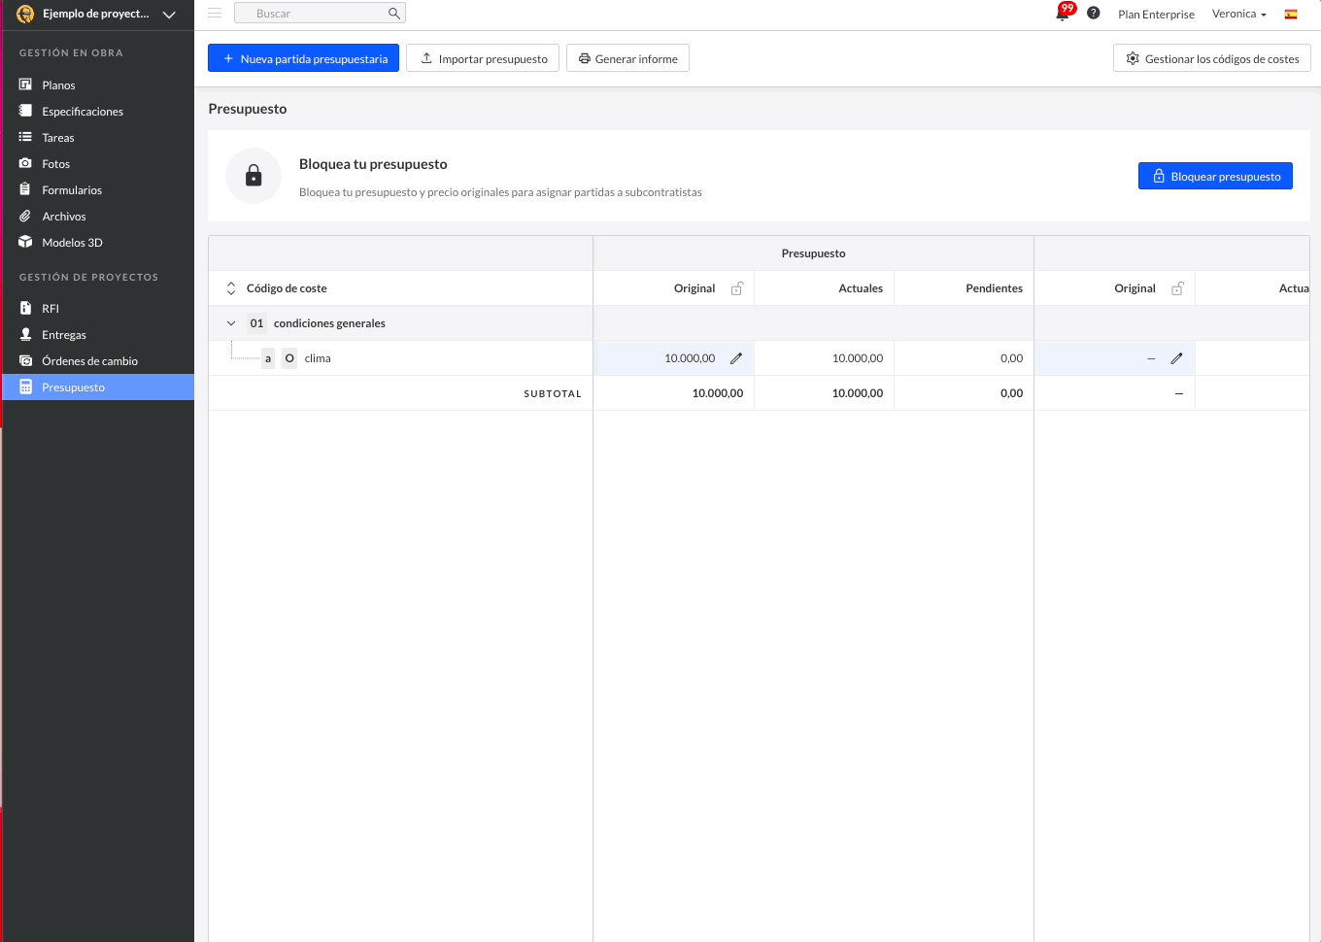Click into the Buscar search field
1321x942 pixels.
coord(320,13)
